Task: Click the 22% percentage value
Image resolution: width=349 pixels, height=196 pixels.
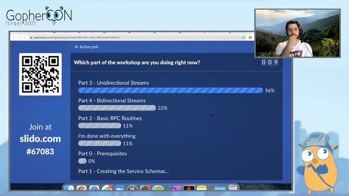Action: click(163, 108)
